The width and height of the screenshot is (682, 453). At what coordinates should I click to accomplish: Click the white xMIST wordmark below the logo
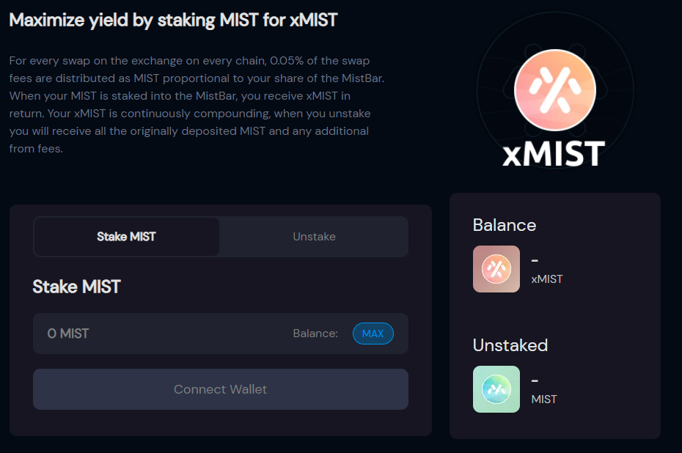point(554,153)
